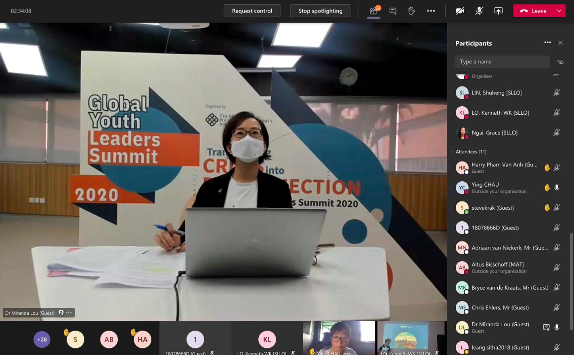Screen dimensions: 574x355
Task: Collapse the Attendees (11) section
Action: point(452,152)
